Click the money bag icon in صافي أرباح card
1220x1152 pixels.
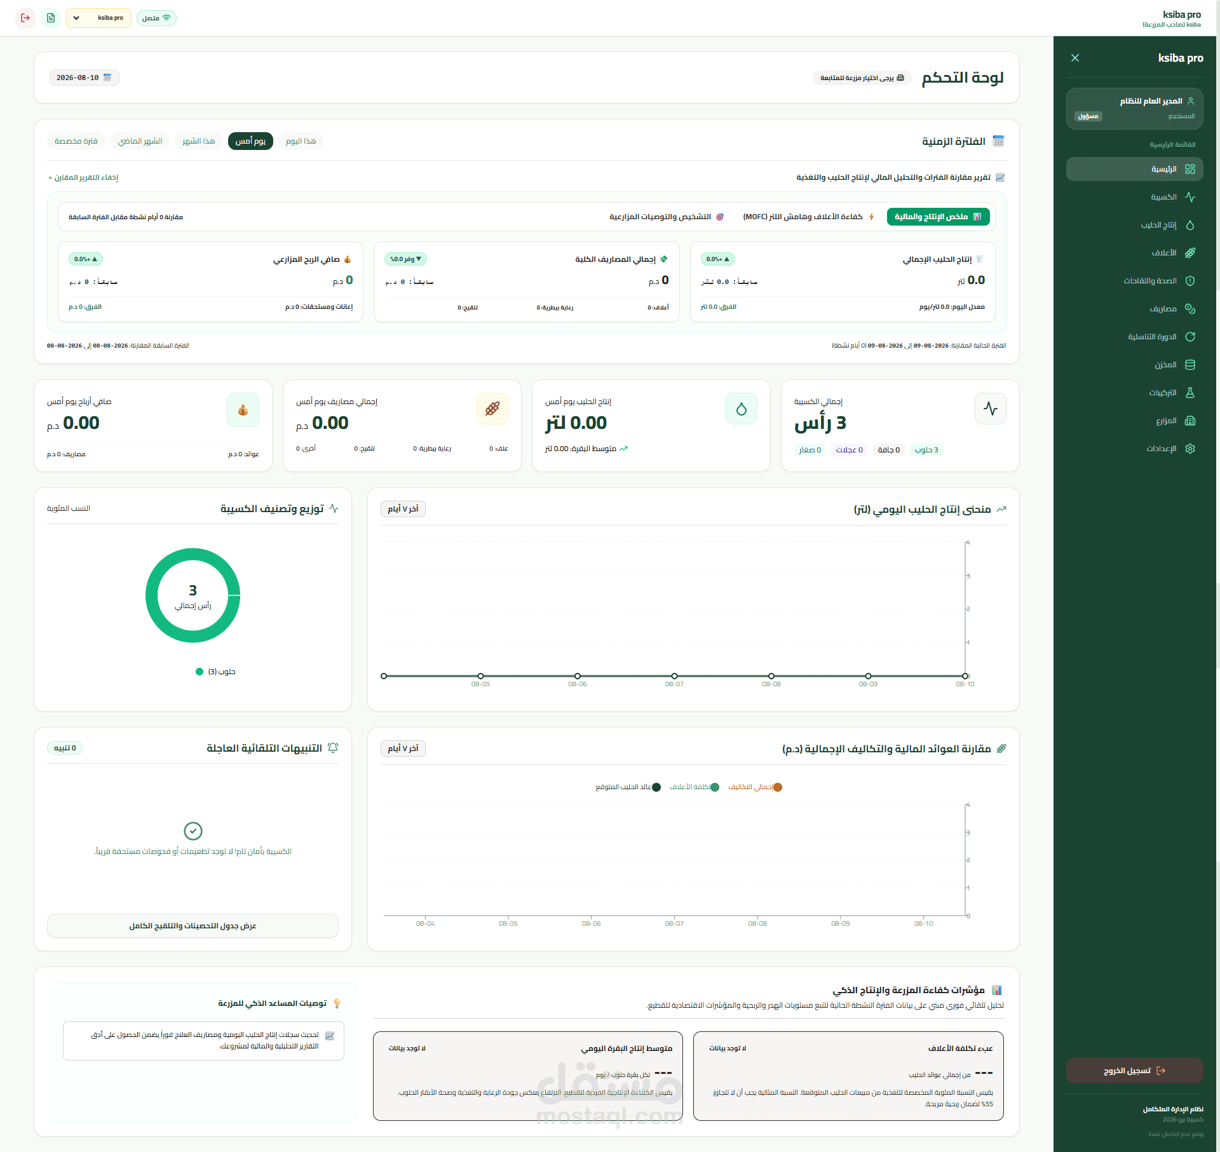click(x=243, y=410)
